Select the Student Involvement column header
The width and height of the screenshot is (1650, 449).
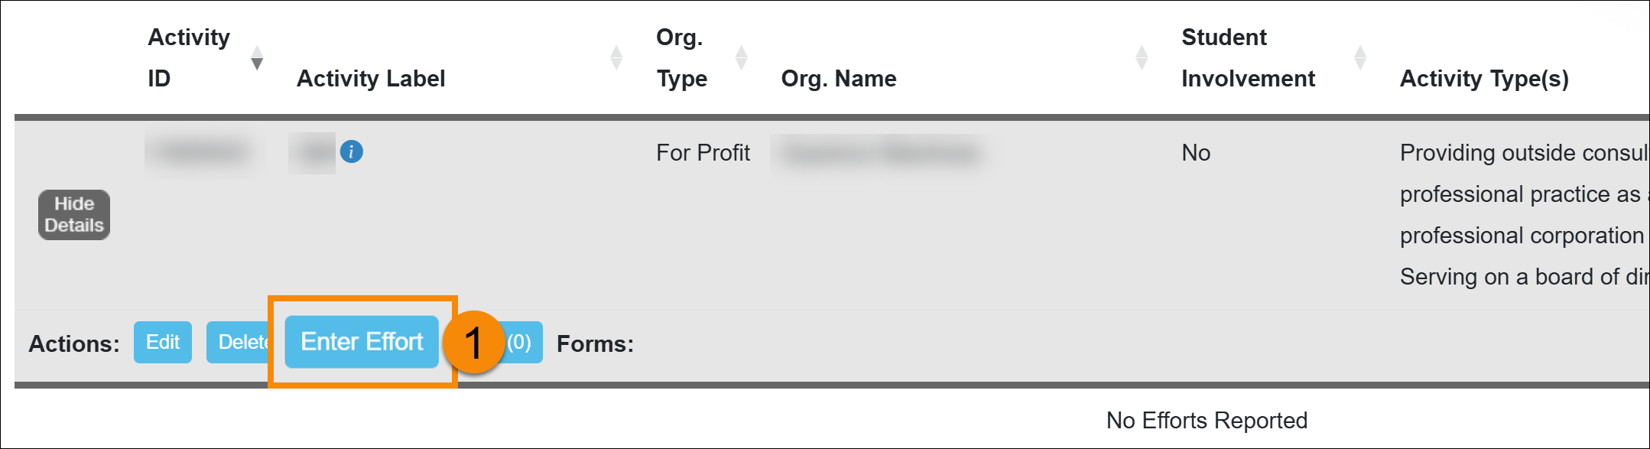pyautogui.click(x=1248, y=57)
